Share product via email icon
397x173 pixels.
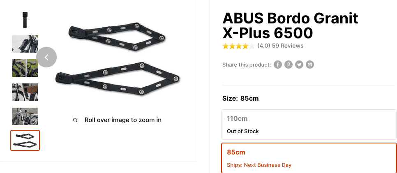(x=310, y=65)
